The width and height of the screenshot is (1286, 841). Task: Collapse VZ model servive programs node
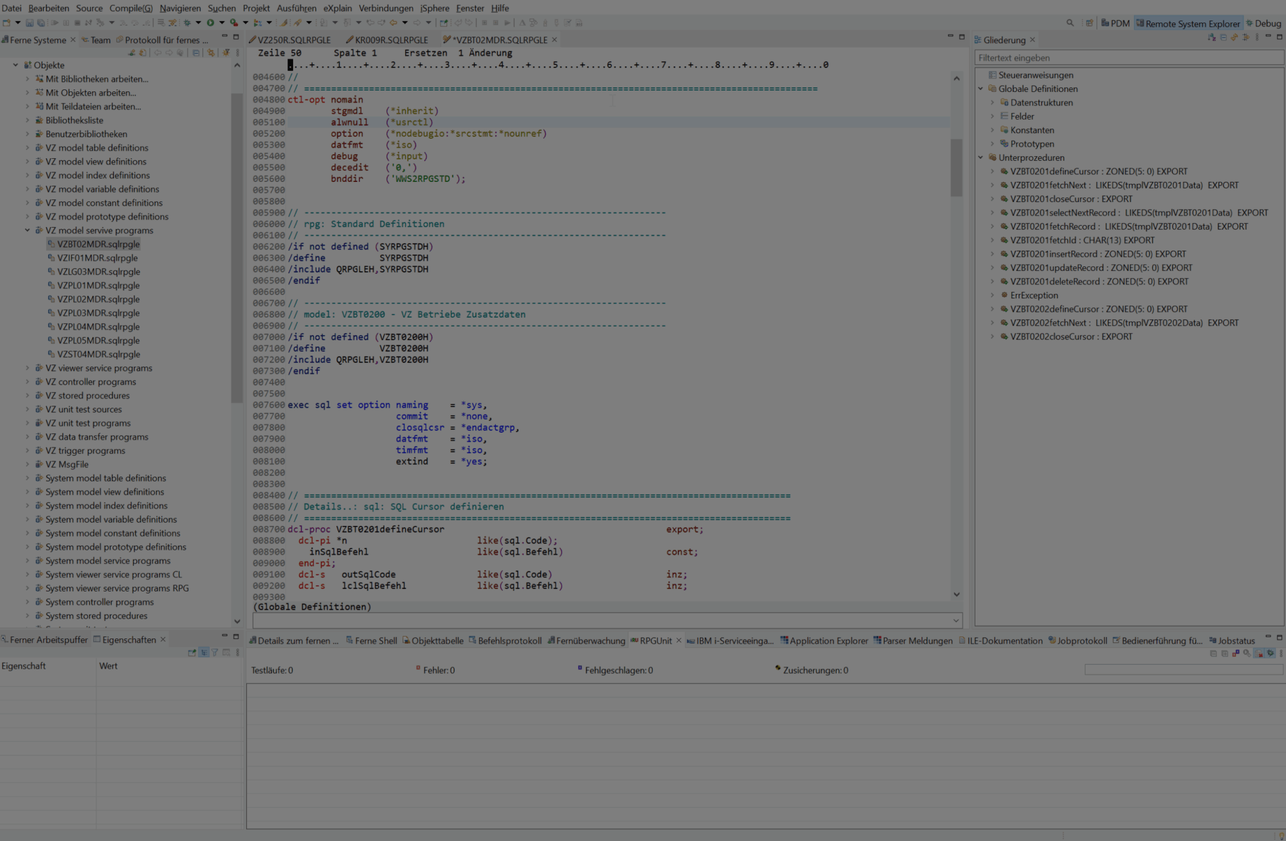[x=28, y=230]
